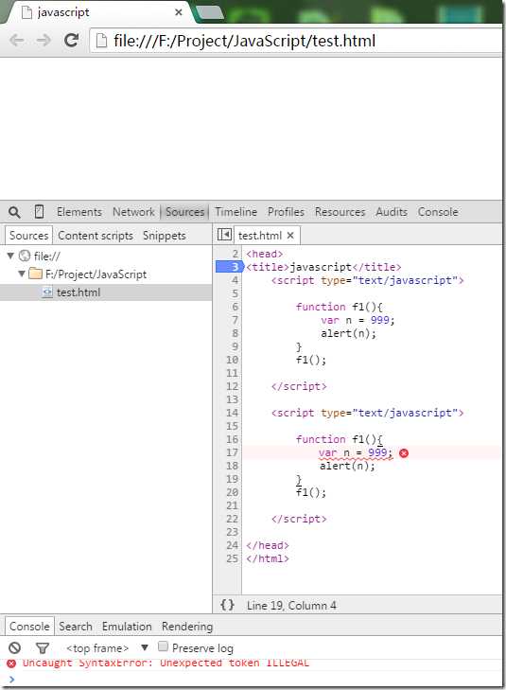Click the alert(n); code on line 18
The image size is (506, 690).
click(x=347, y=466)
